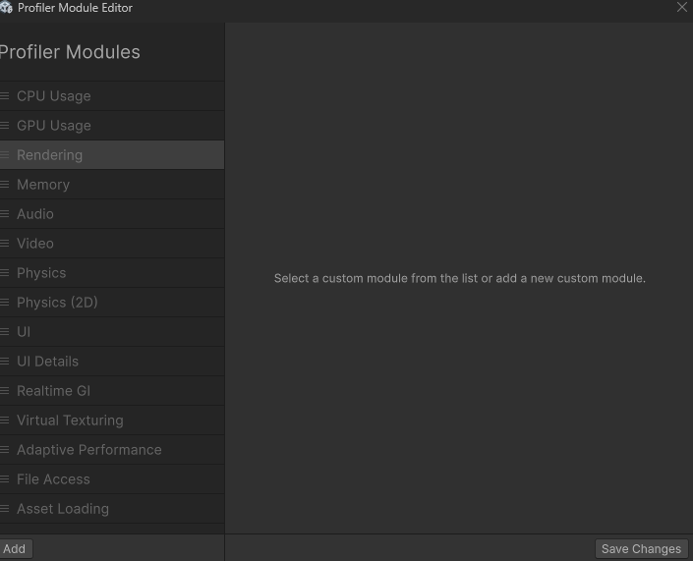
Task: Click drag handle icon beside GPU Usage
Action: coord(5,126)
